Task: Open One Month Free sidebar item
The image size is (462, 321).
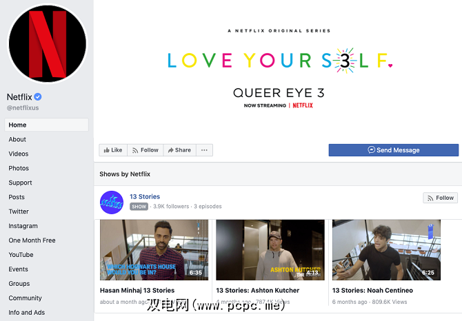Action: [x=32, y=240]
